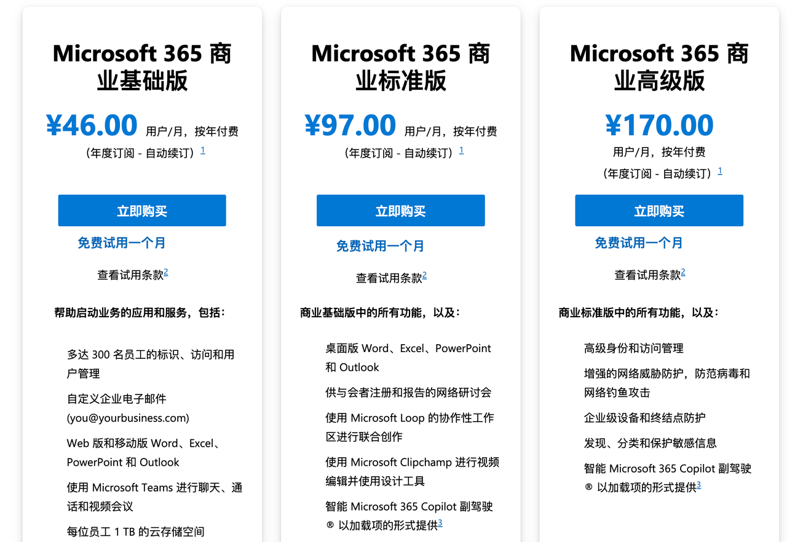点击基础版试用条款旁的脚注2
This screenshot has height=542, width=787.
click(164, 272)
